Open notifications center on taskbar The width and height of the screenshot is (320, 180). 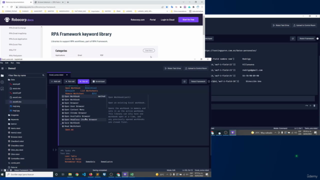[x=207, y=174]
